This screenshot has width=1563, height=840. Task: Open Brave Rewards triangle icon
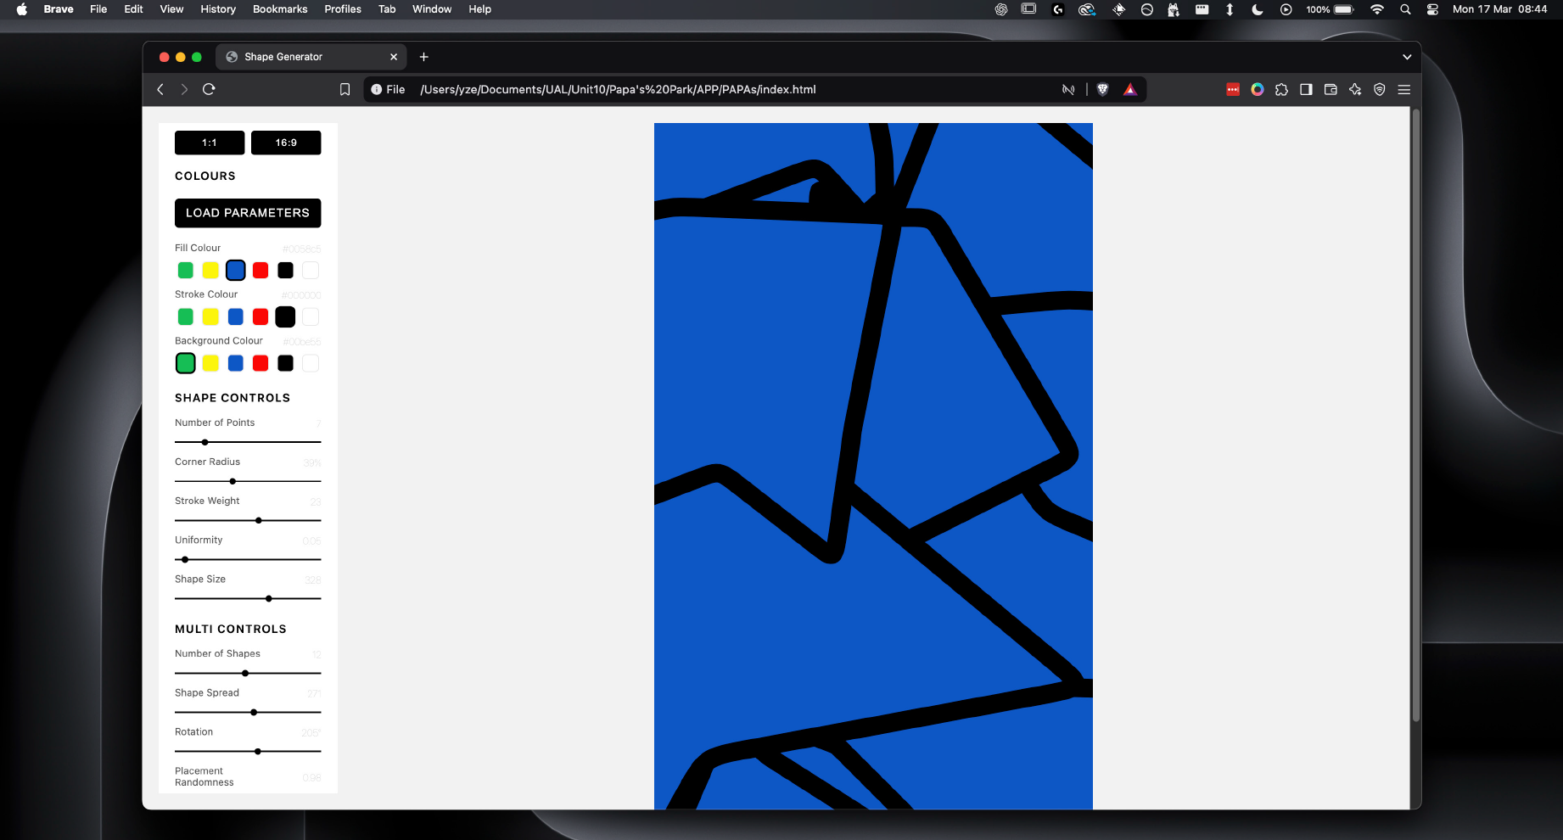click(x=1130, y=89)
